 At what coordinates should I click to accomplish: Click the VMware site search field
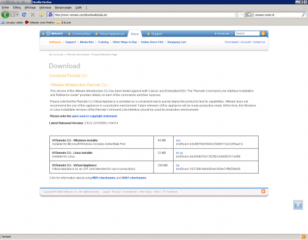pyautogui.click(x=247, y=33)
